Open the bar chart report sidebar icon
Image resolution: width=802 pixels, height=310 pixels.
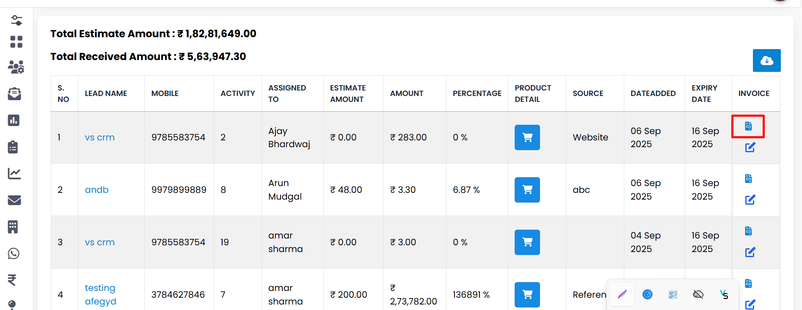(x=14, y=121)
